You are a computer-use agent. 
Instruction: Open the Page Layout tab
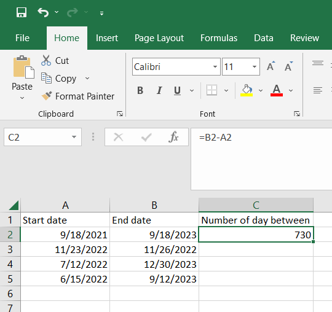point(159,38)
